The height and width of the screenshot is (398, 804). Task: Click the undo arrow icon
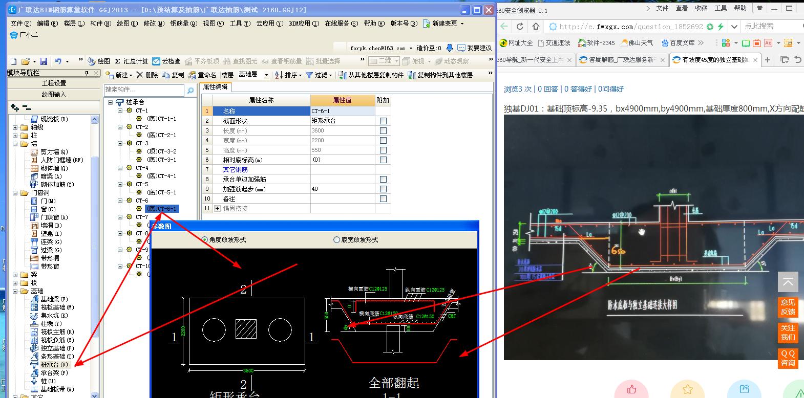[58, 61]
